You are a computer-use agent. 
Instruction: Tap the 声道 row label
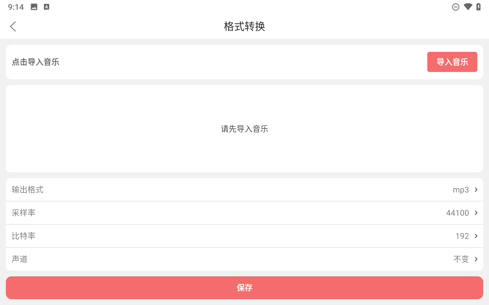[x=20, y=259]
